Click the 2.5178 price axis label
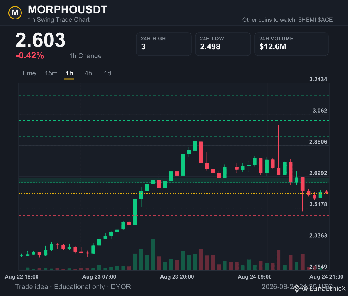Screen dimensions: 348x296 [318, 204]
